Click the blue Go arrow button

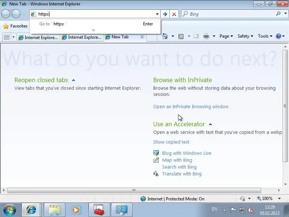165,14
